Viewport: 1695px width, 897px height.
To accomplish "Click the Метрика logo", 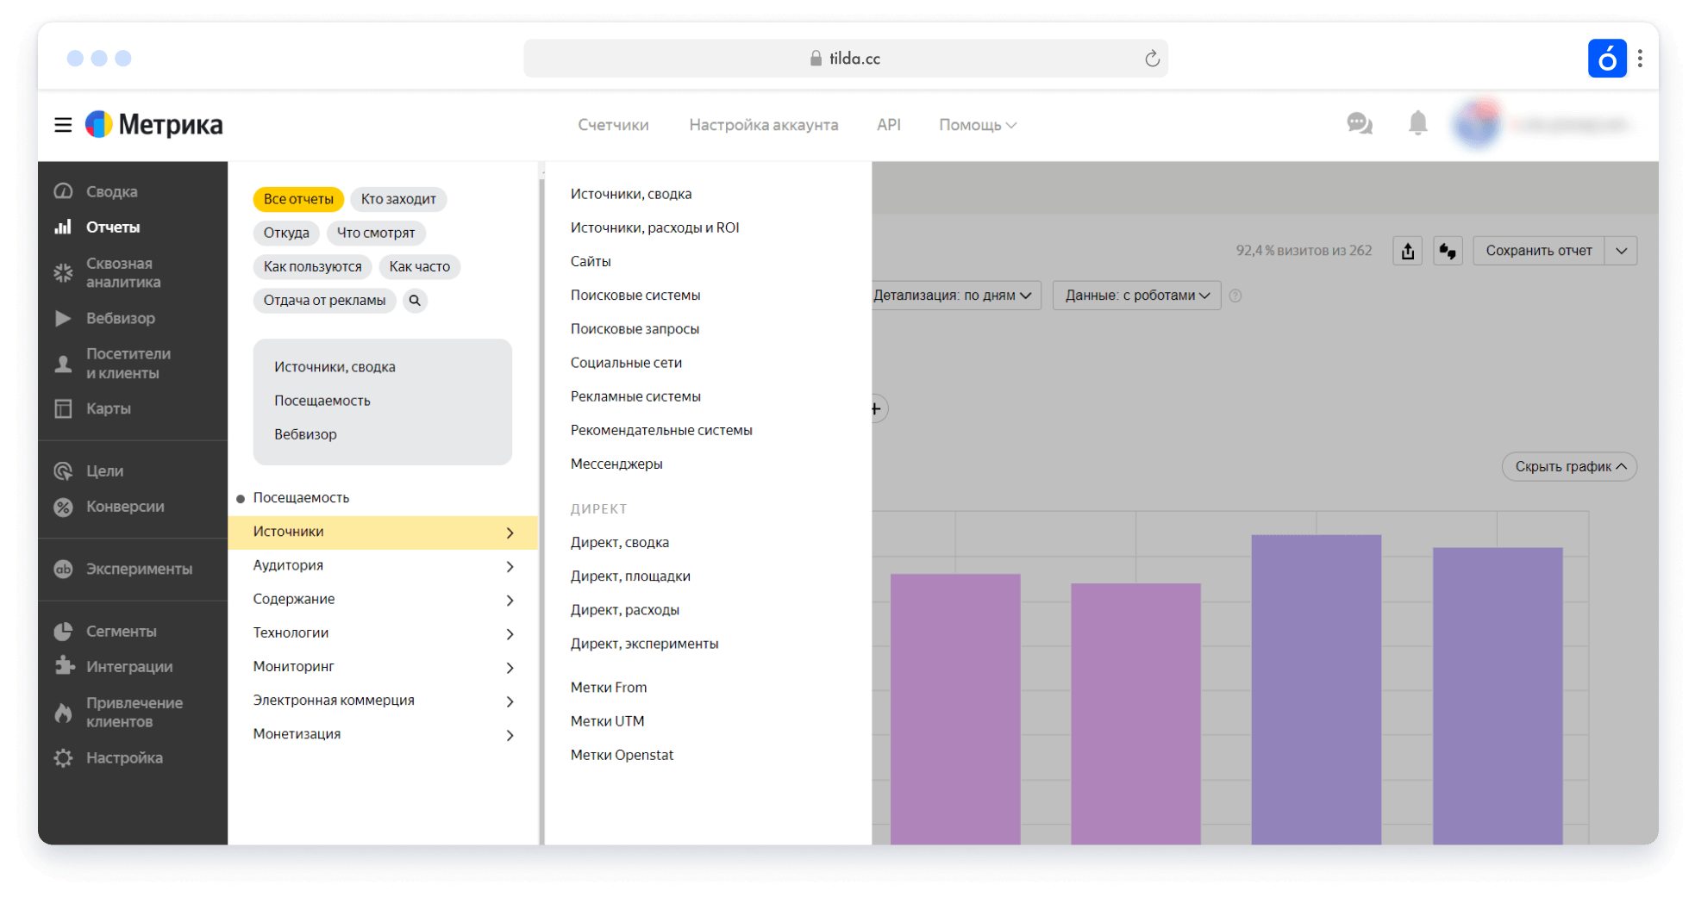I will (x=154, y=125).
